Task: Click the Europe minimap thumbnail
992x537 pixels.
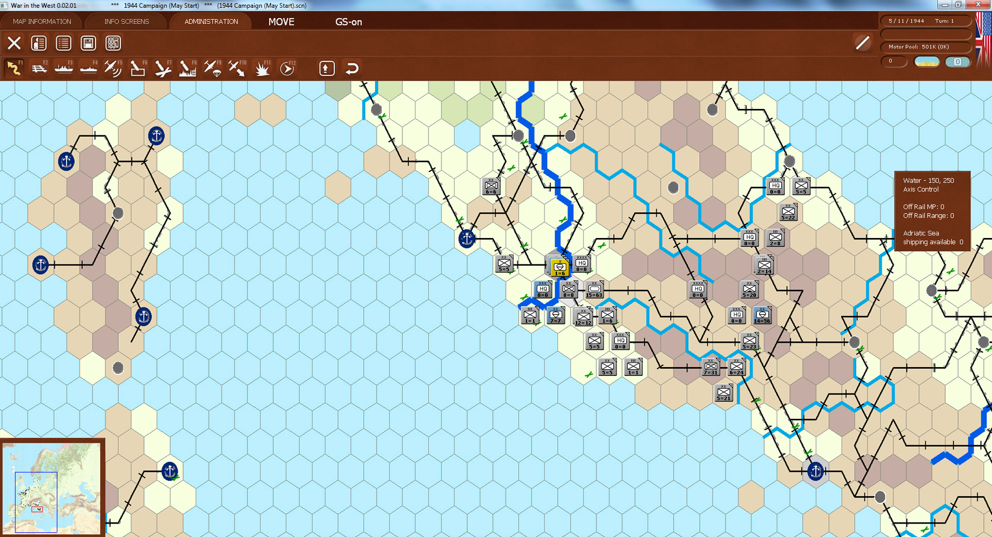Action: click(x=52, y=487)
